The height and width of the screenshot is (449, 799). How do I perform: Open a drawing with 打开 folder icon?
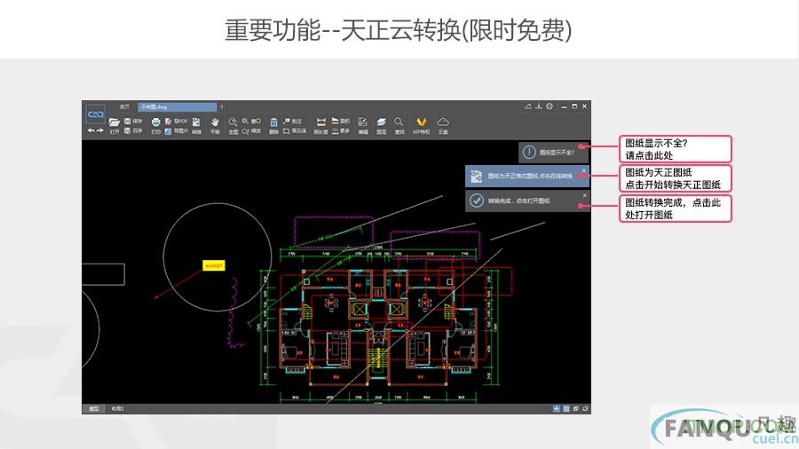(115, 126)
